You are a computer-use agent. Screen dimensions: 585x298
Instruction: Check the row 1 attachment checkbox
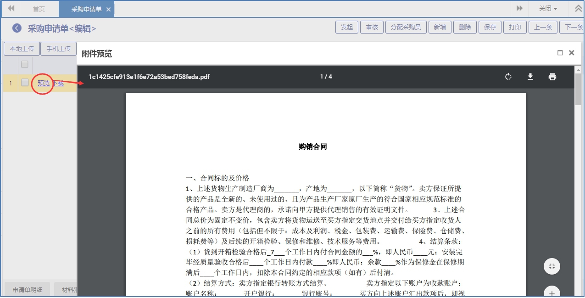coord(25,83)
